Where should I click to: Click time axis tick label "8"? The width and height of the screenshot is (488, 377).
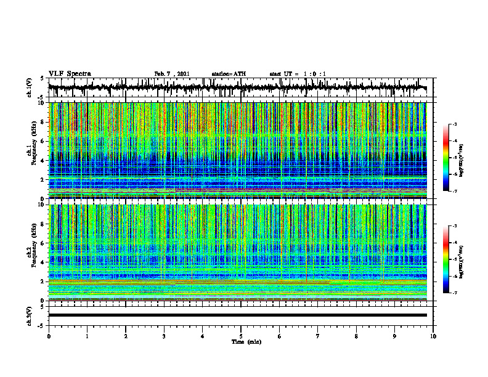point(356,336)
